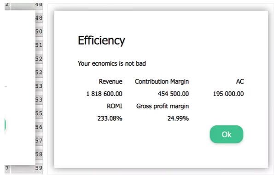Image resolution: width=274 pixels, height=175 pixels.
Task: Select the row numbered 59
Action: 39,168
